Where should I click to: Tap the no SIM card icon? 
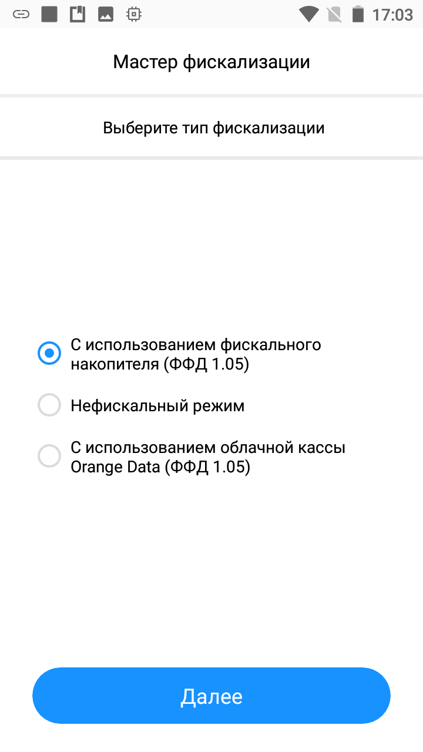(x=334, y=15)
